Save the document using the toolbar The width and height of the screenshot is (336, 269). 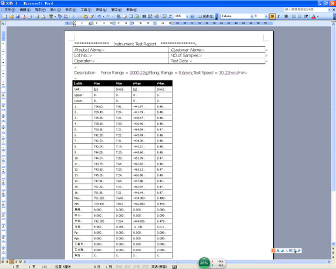coord(17,16)
